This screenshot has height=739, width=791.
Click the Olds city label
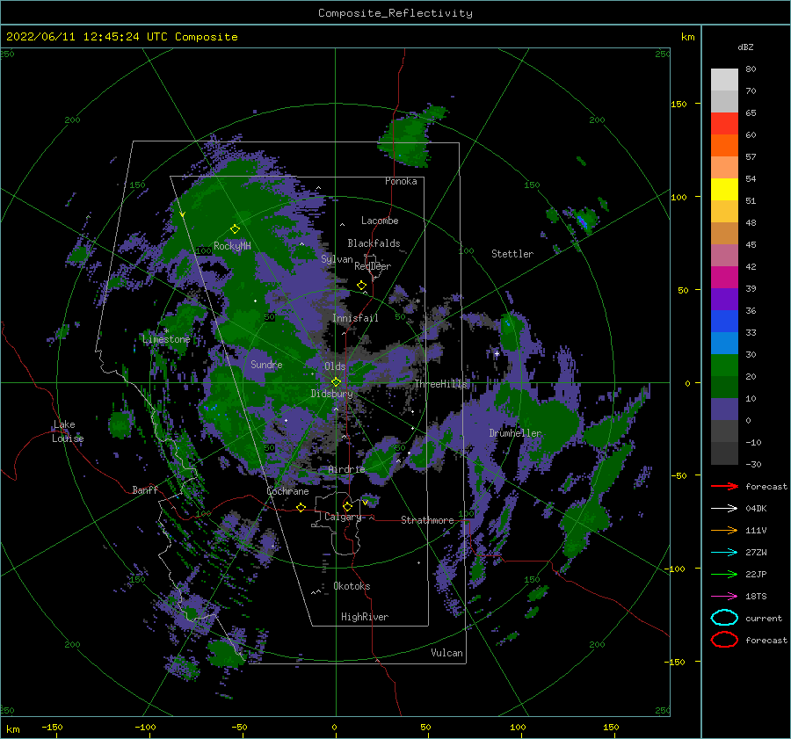(335, 366)
